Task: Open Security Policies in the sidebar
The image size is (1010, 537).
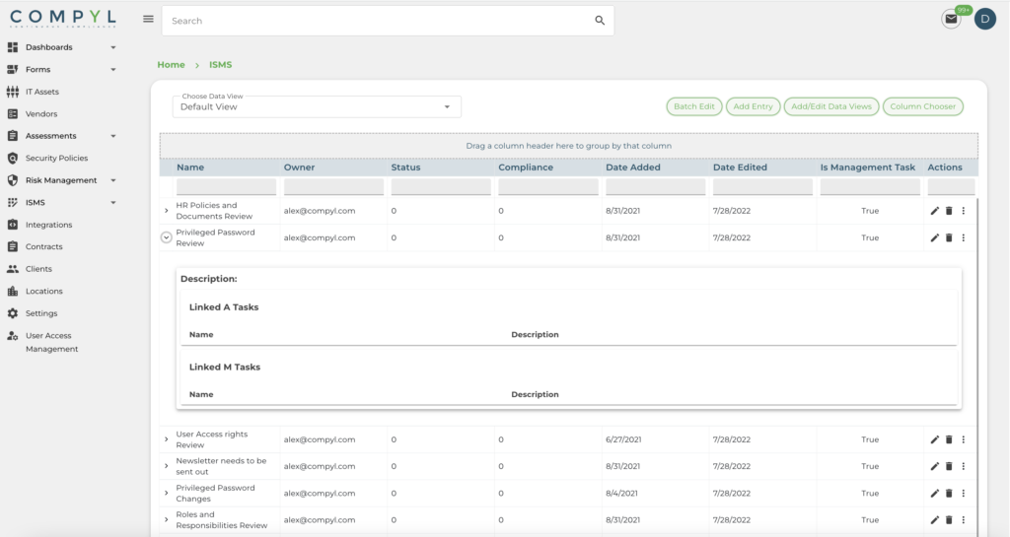Action: tap(56, 158)
